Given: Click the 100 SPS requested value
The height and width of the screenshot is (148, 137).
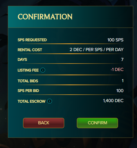Looking at the screenshot, I should click(x=115, y=40).
